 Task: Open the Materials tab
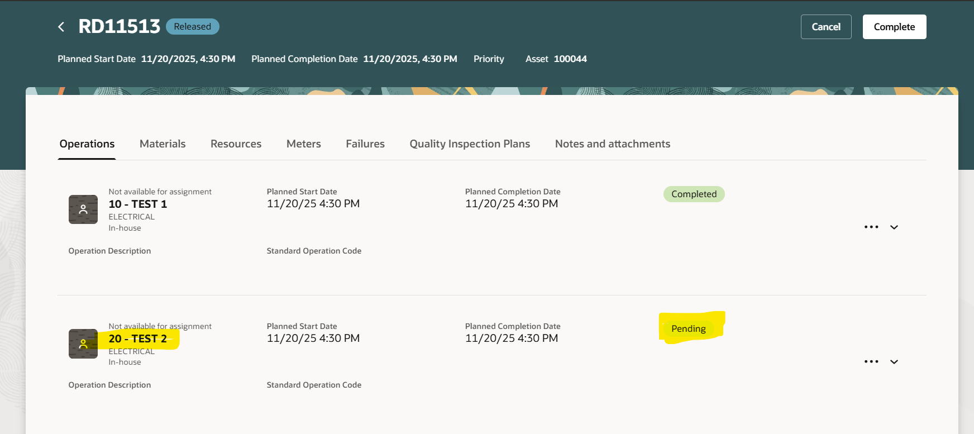click(x=163, y=144)
